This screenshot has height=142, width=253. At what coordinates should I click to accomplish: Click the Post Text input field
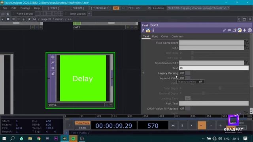click(x=214, y=103)
